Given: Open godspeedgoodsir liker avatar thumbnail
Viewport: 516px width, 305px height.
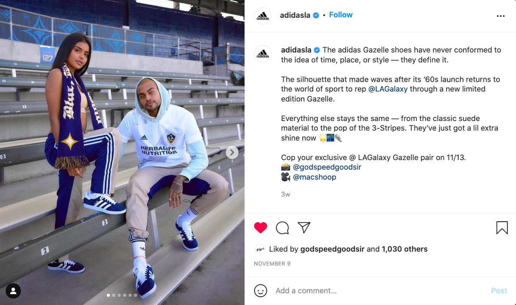Looking at the screenshot, I should coord(260,249).
